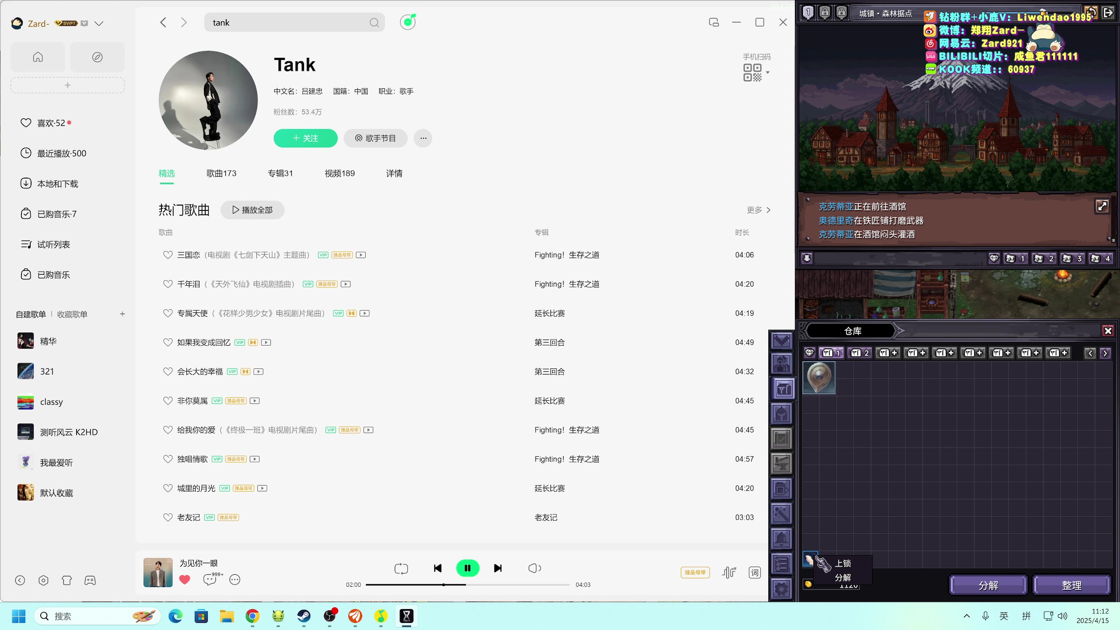This screenshot has height=630, width=1120.
Task: Click the 分解 button in warehouse
Action: (988, 585)
